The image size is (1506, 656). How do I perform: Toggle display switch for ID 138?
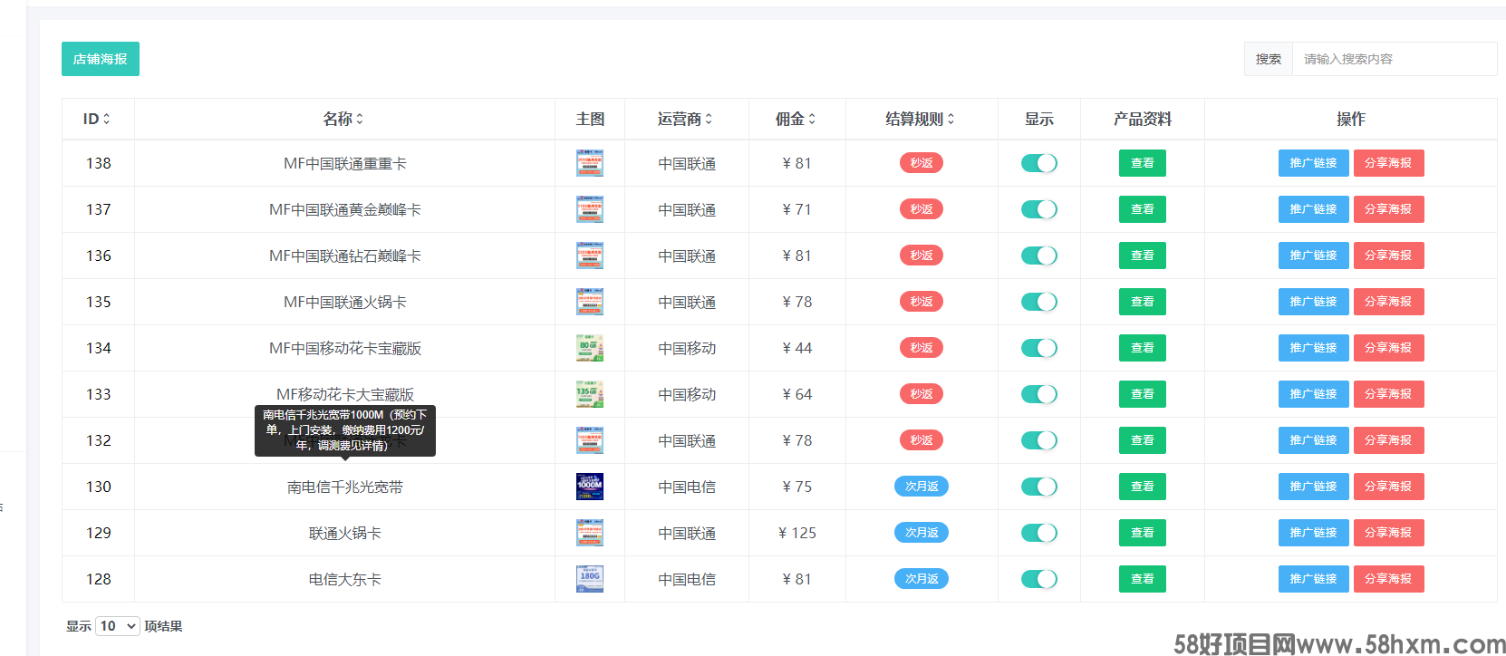tap(1038, 163)
